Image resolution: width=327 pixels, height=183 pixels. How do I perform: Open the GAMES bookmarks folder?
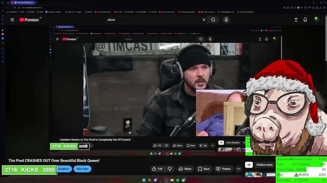point(31,12)
